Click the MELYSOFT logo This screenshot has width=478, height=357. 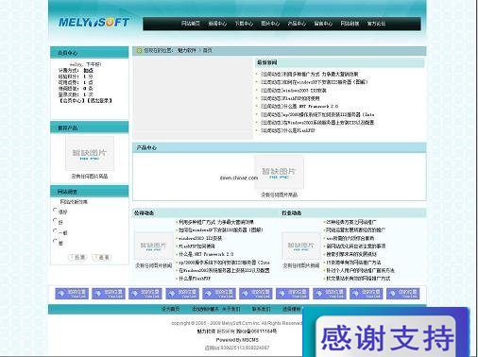[x=94, y=22]
